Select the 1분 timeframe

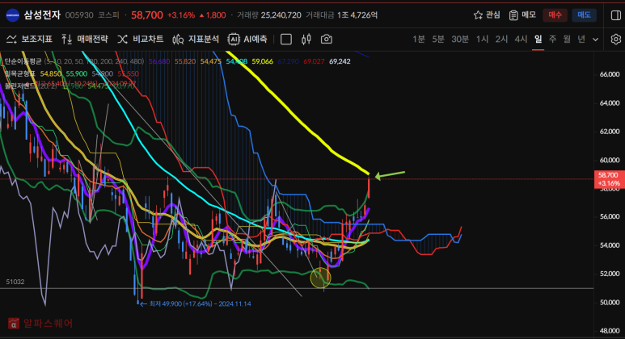point(419,39)
